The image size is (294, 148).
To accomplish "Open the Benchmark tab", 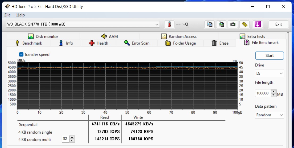I will [29, 43].
